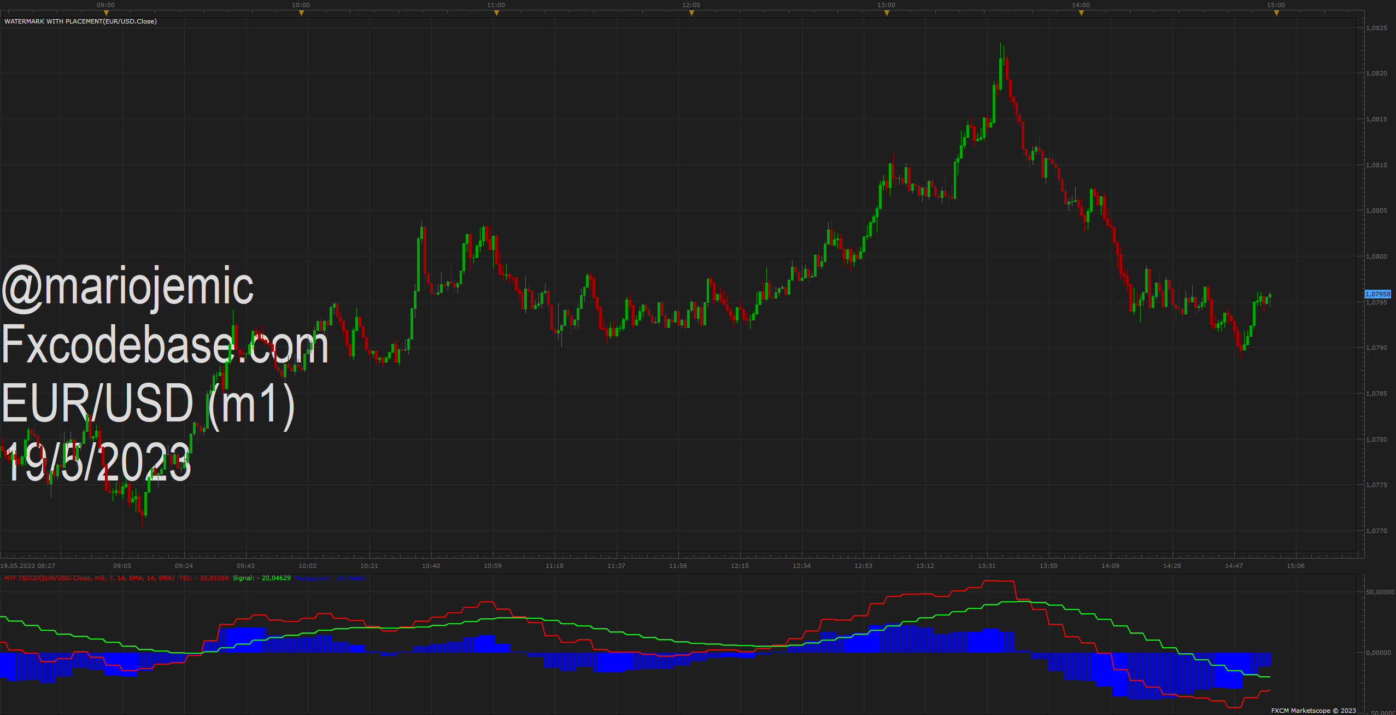The width and height of the screenshot is (1396, 715).
Task: Click the 1,0825 price axis label
Action: coord(1376,28)
